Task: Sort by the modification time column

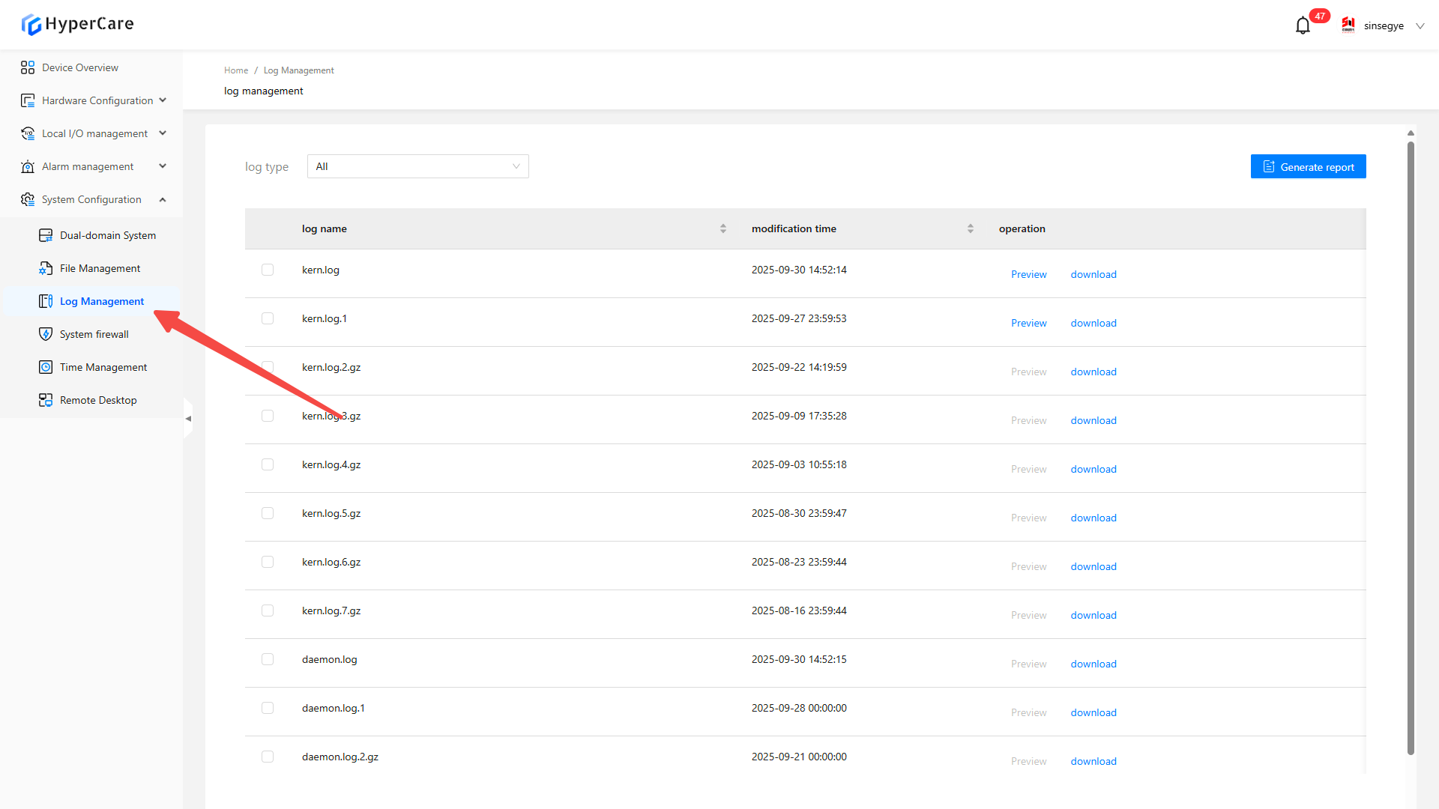Action: click(970, 228)
